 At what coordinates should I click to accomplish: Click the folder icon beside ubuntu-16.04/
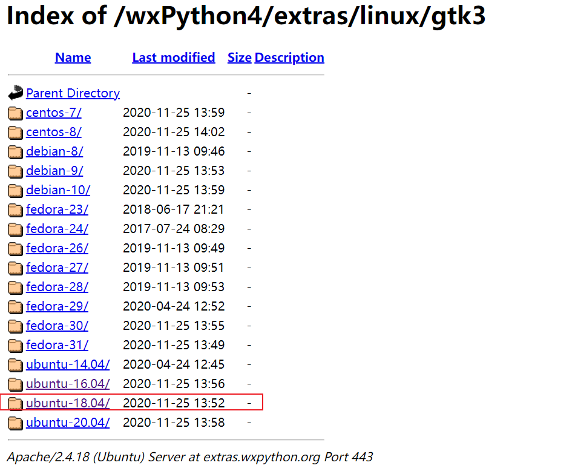(x=16, y=384)
